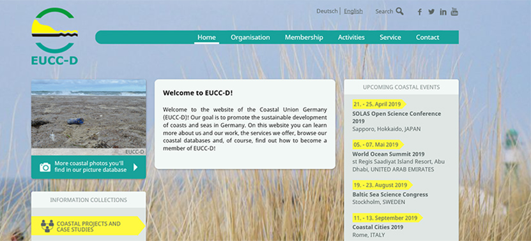Open the Service menu

[390, 37]
